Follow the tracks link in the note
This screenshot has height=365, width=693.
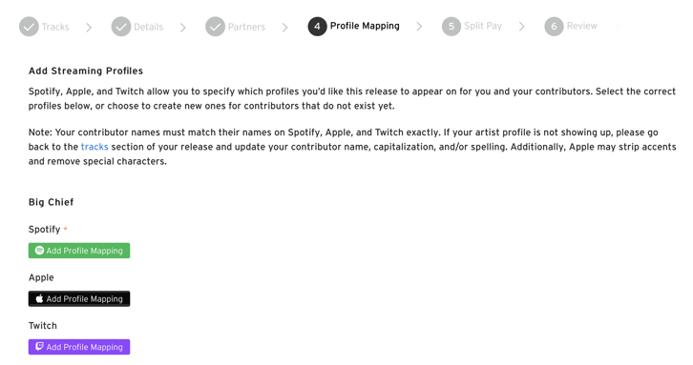94,147
